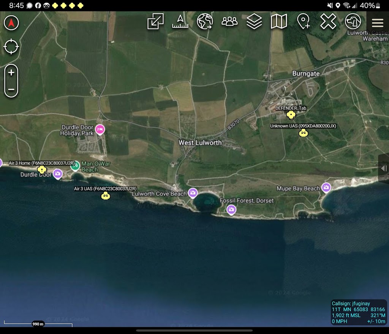Zoom in with the plus button
The image size is (389, 334).
11,72
